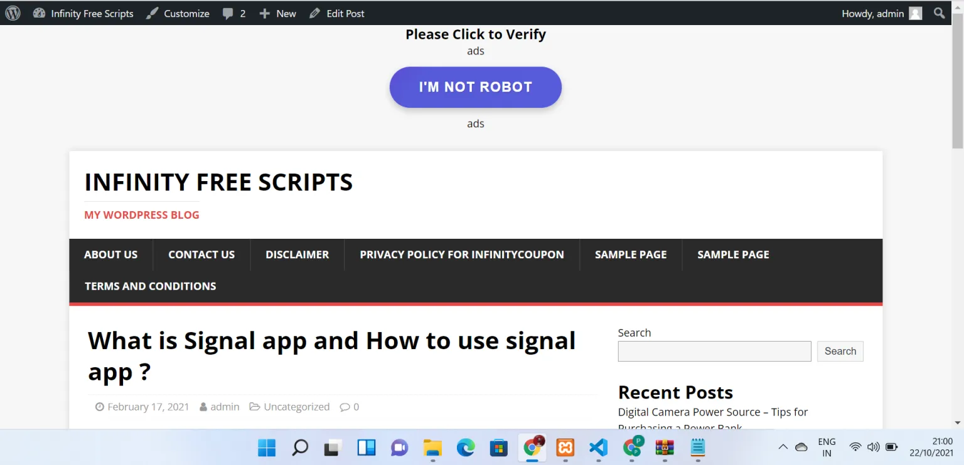The image size is (964, 465).
Task: Open the first SAMPLE PAGE menu item
Action: click(631, 254)
